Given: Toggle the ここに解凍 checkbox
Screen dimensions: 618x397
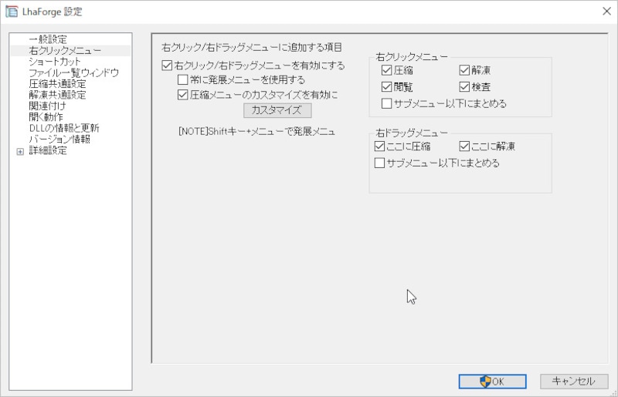Looking at the screenshot, I should point(464,146).
